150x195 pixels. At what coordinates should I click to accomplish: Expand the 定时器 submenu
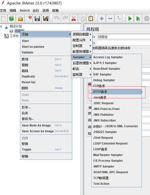point(81,46)
